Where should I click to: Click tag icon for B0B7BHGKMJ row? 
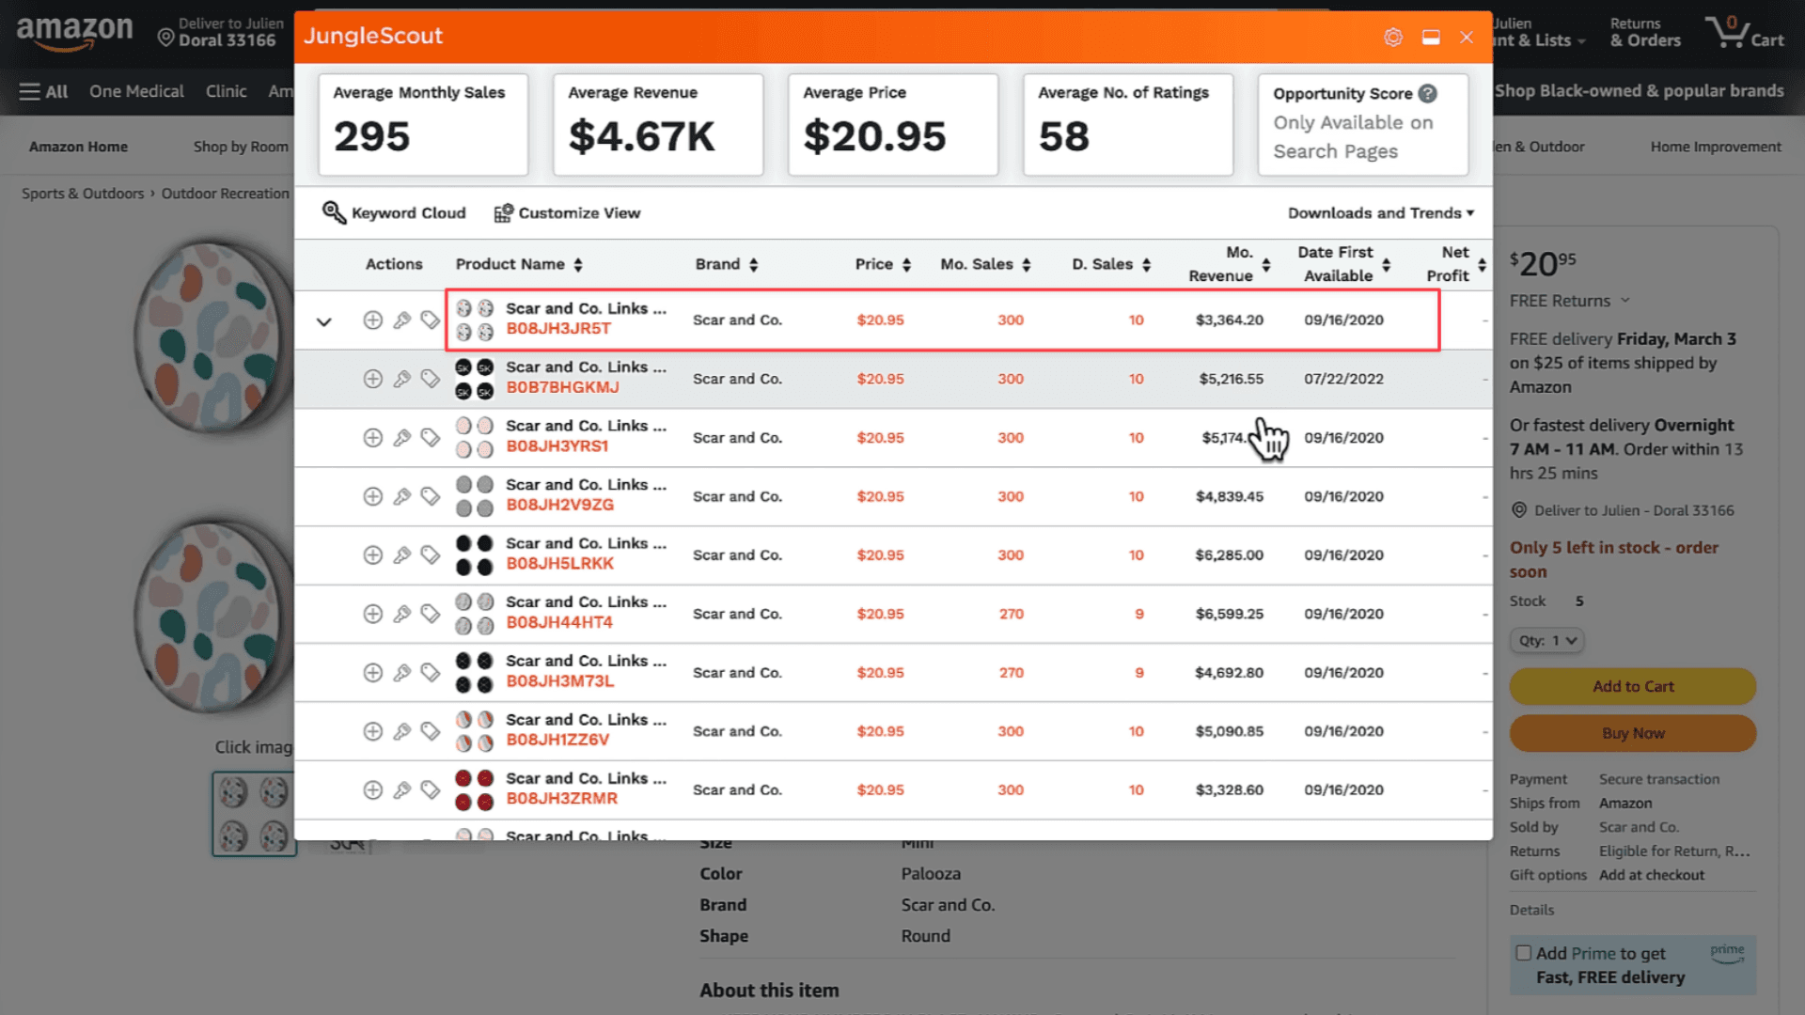[430, 379]
